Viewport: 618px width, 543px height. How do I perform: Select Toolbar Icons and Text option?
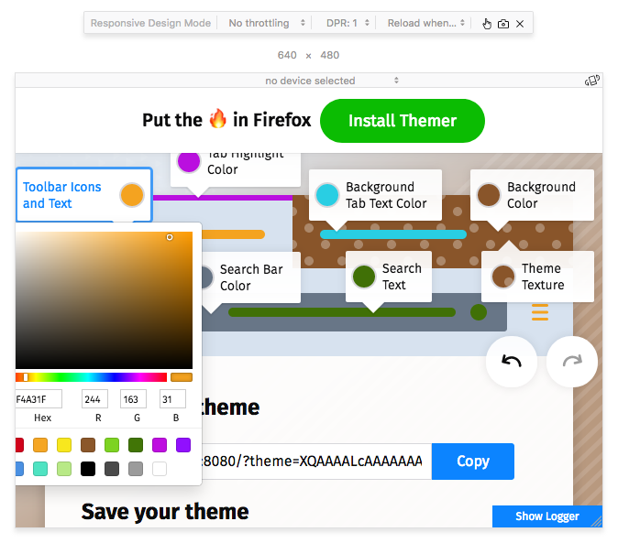[x=84, y=195]
